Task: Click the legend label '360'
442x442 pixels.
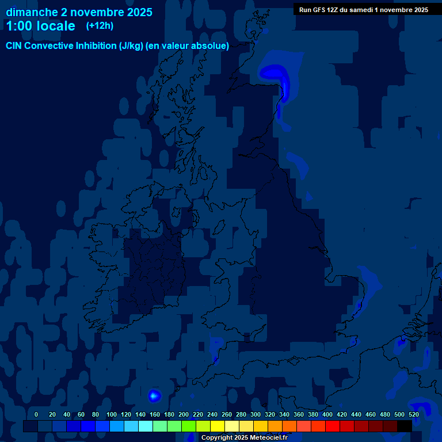Action: point(299,414)
